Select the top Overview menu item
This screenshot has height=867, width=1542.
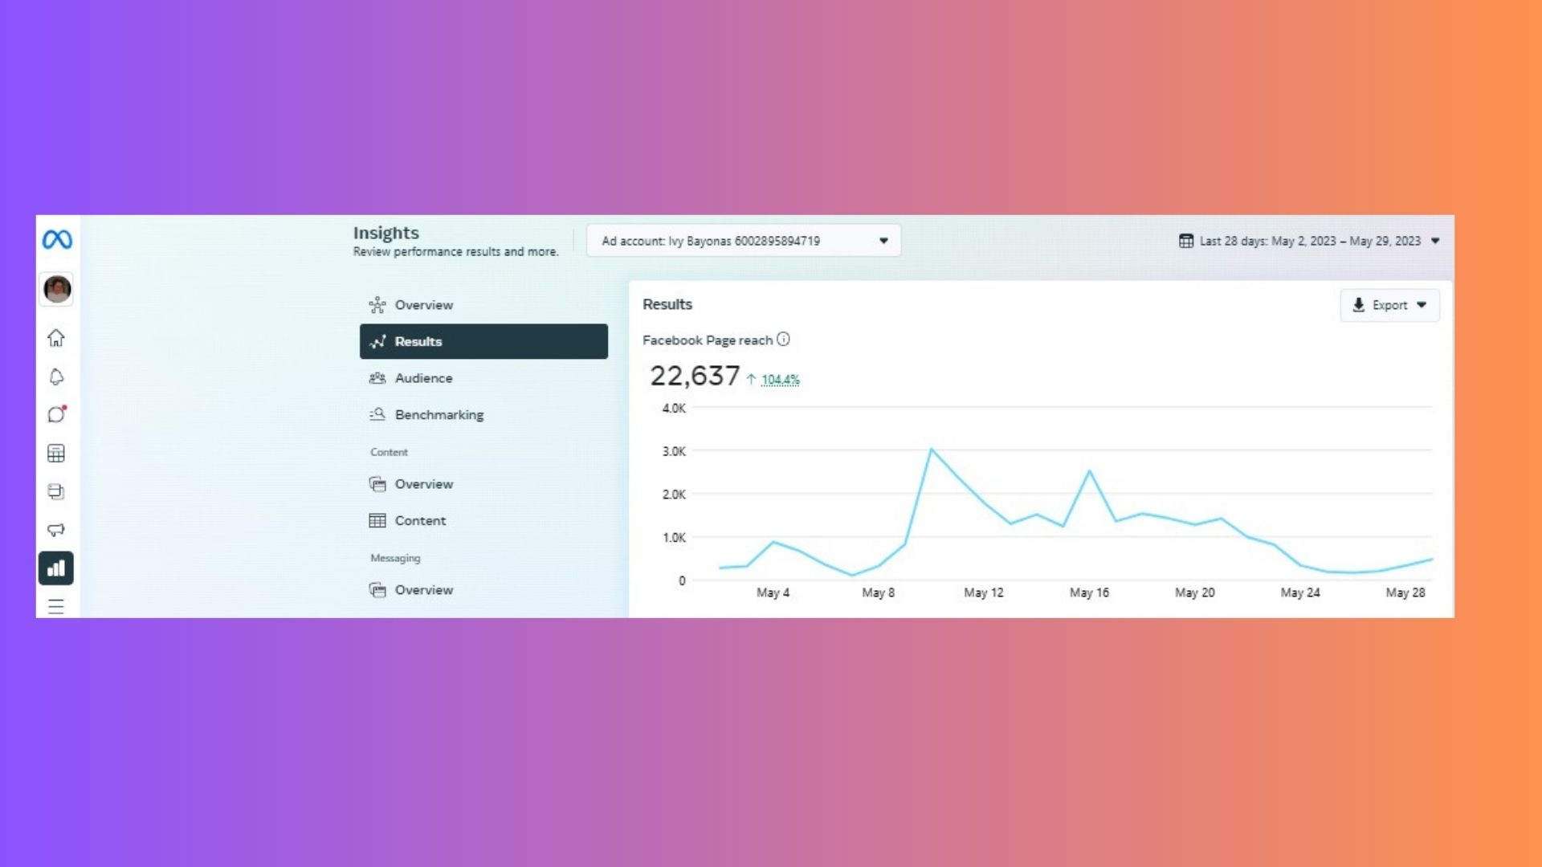(x=423, y=305)
